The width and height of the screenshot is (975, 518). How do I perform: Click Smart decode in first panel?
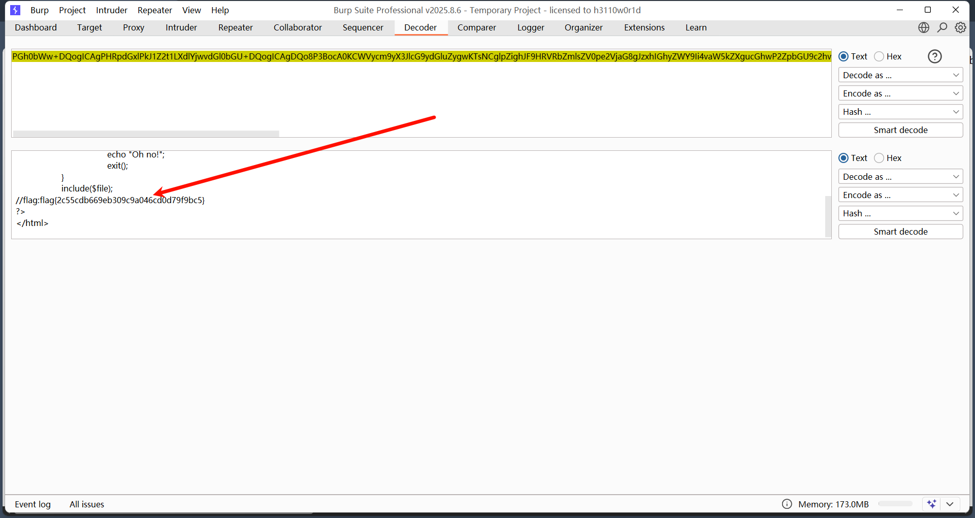point(900,130)
